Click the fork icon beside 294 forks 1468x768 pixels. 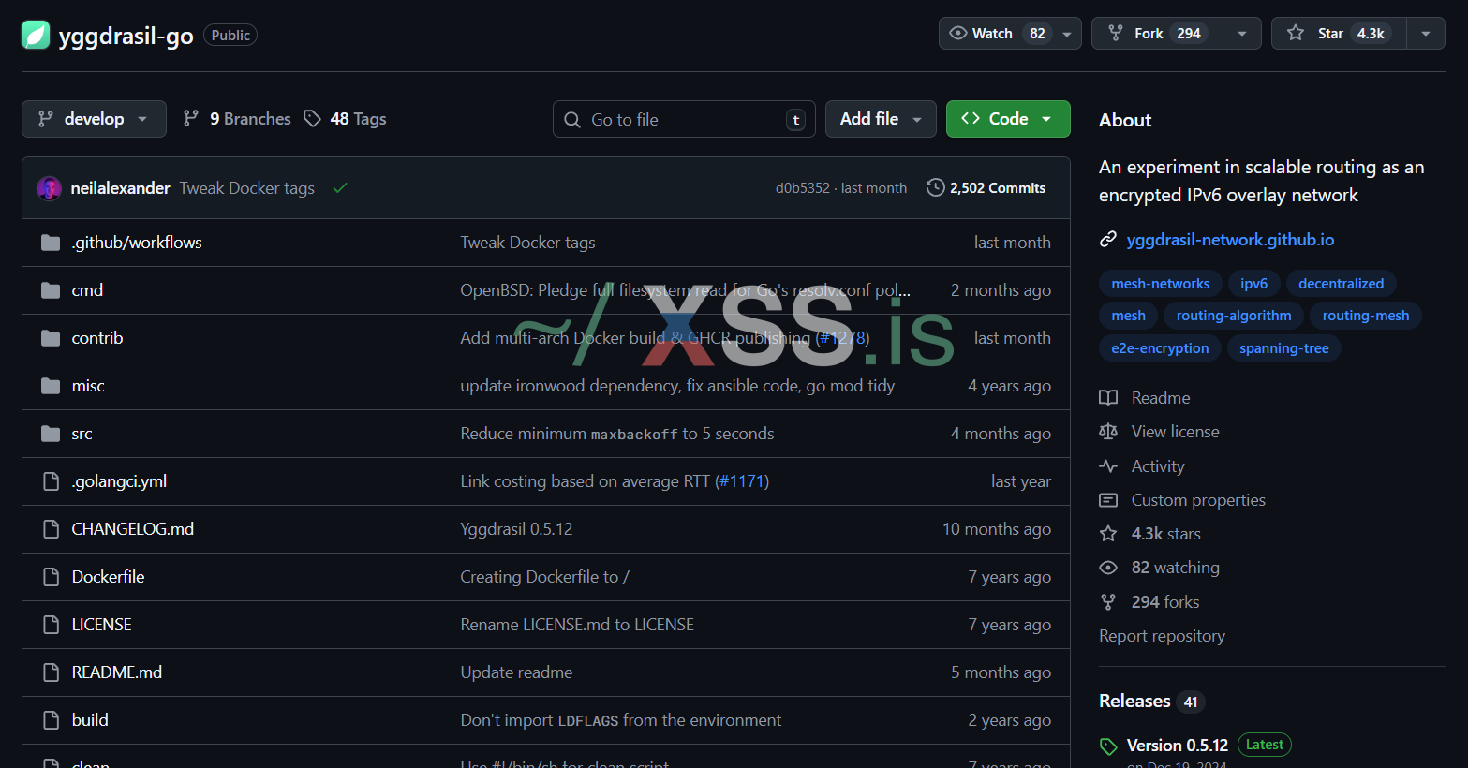1108,602
